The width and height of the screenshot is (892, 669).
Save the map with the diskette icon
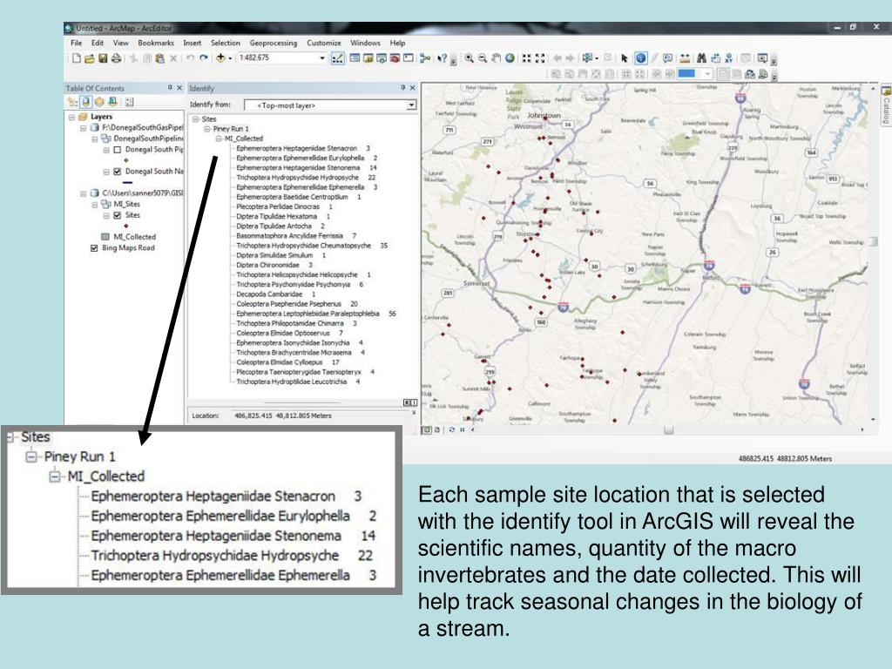(103, 58)
